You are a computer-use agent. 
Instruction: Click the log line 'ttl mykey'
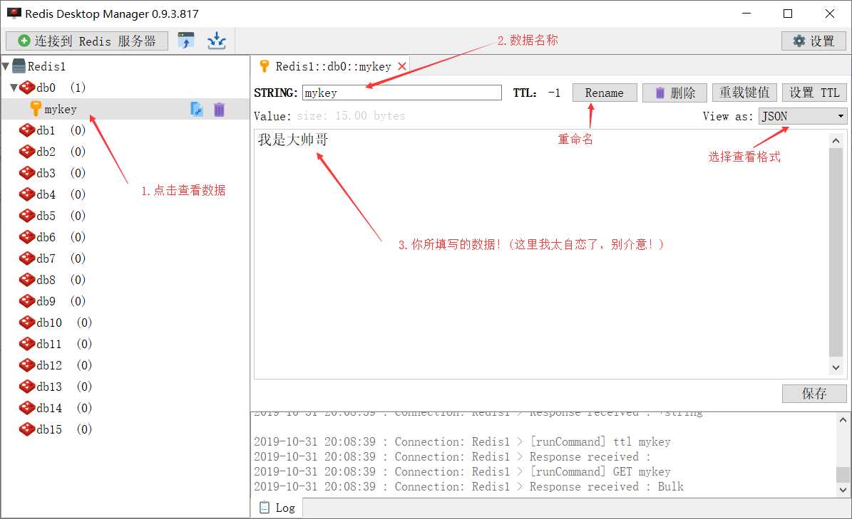point(463,442)
